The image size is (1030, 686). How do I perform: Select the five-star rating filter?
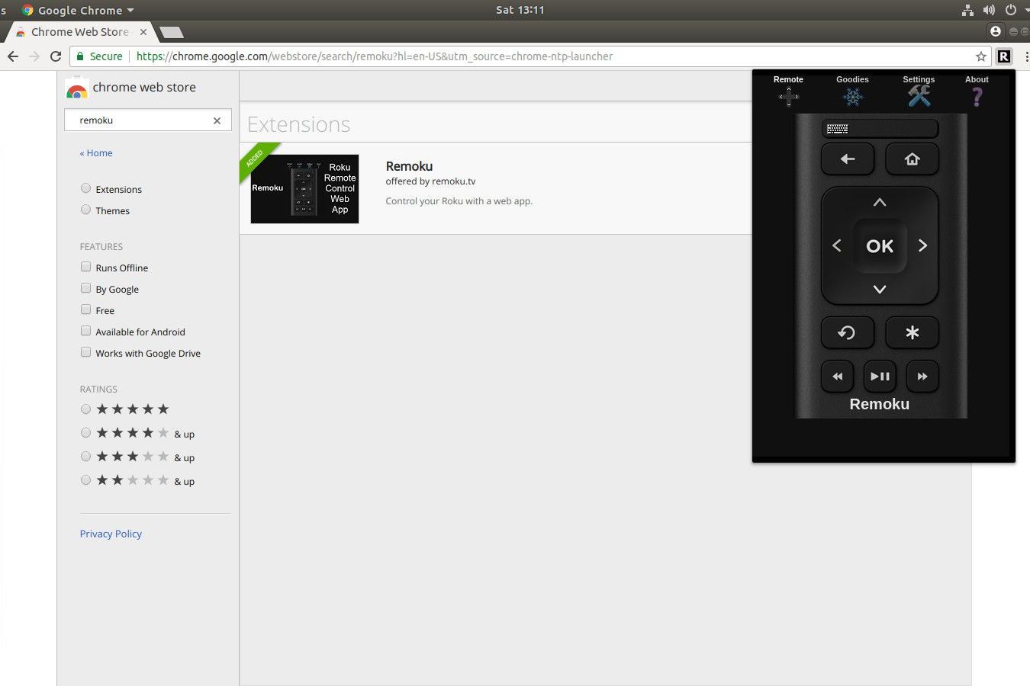[x=86, y=409]
